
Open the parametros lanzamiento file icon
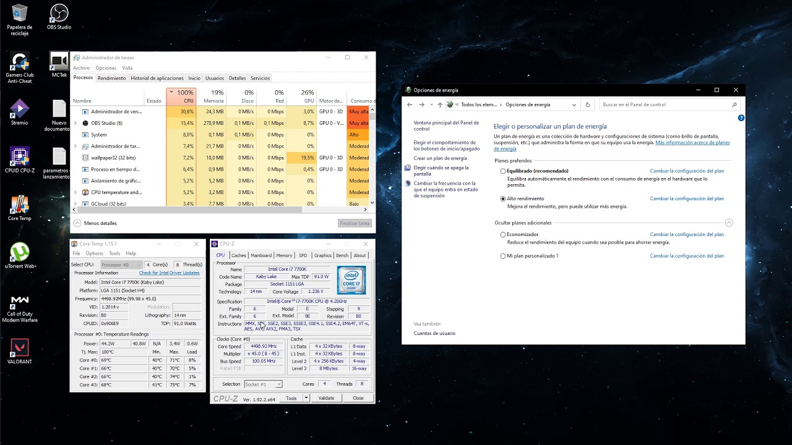point(59,163)
